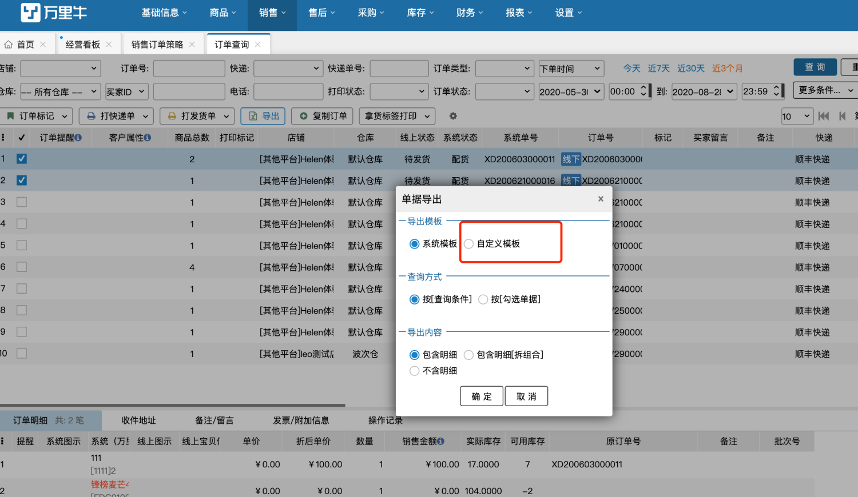858x497 pixels.
Task: Click the 近3个月 quick filter link
Action: [x=728, y=69]
